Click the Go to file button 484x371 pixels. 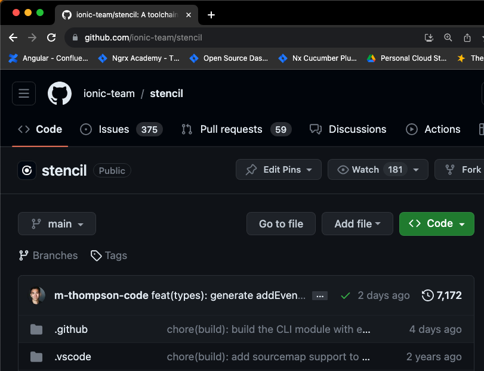pos(281,223)
